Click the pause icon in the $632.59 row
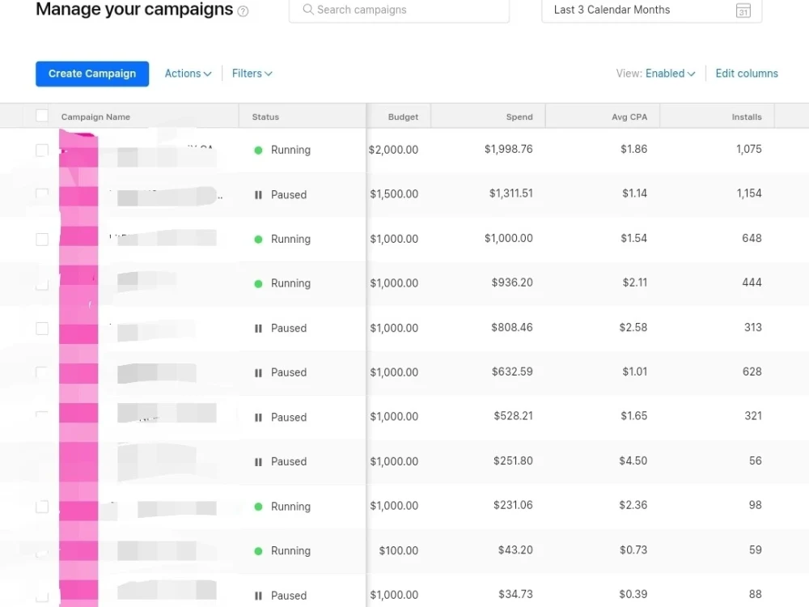This screenshot has width=809, height=607. click(x=259, y=372)
